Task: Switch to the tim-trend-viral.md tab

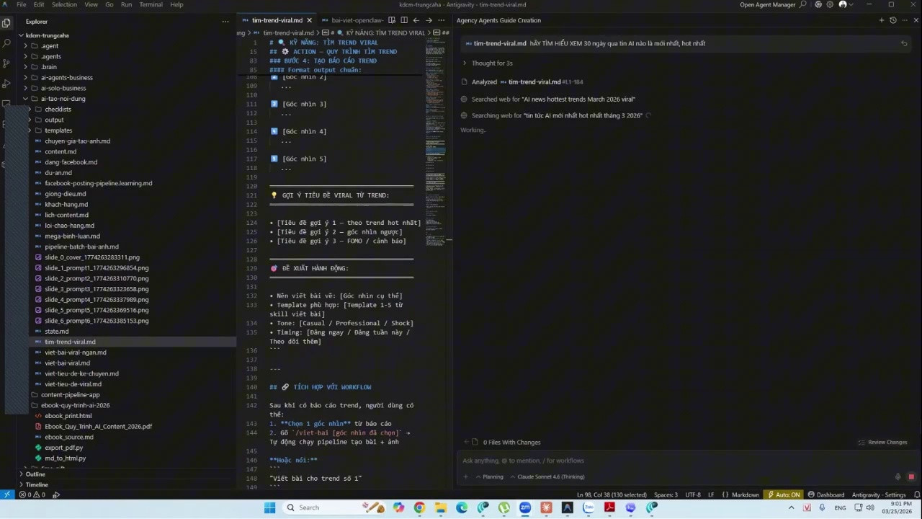Action: [277, 20]
